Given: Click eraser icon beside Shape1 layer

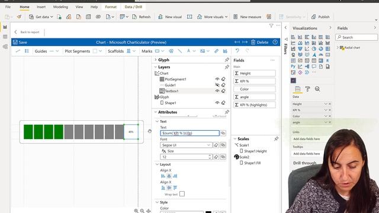Looking at the screenshot, I should click(x=223, y=103).
